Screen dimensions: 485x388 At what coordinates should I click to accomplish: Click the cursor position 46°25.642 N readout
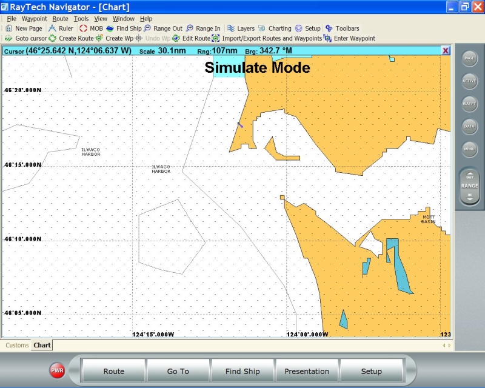click(79, 51)
